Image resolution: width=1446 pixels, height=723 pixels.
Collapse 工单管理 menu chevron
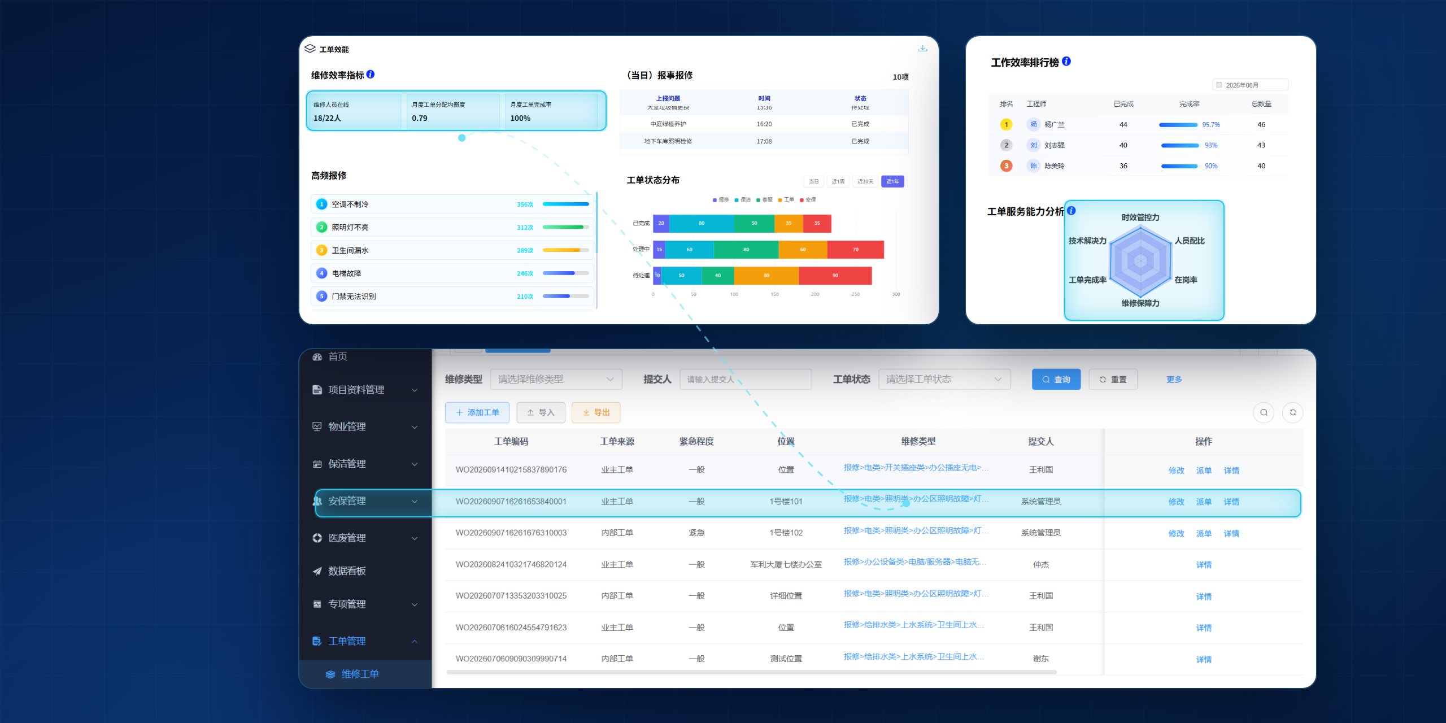415,642
